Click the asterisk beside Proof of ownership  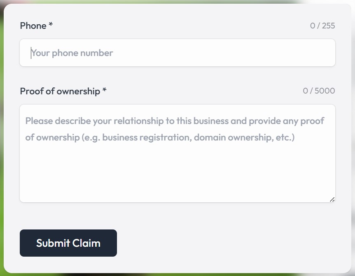tap(104, 89)
